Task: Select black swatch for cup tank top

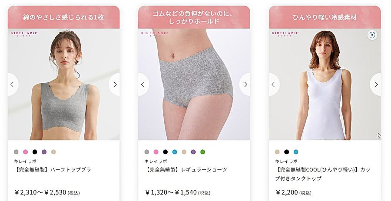Action: pyautogui.click(x=287, y=152)
